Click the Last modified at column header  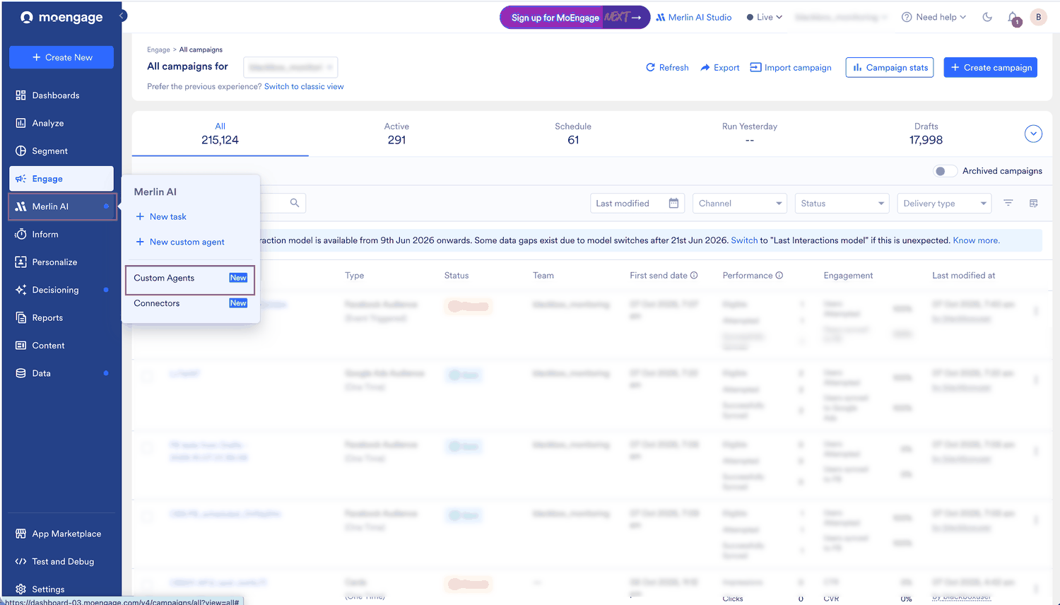click(x=963, y=276)
